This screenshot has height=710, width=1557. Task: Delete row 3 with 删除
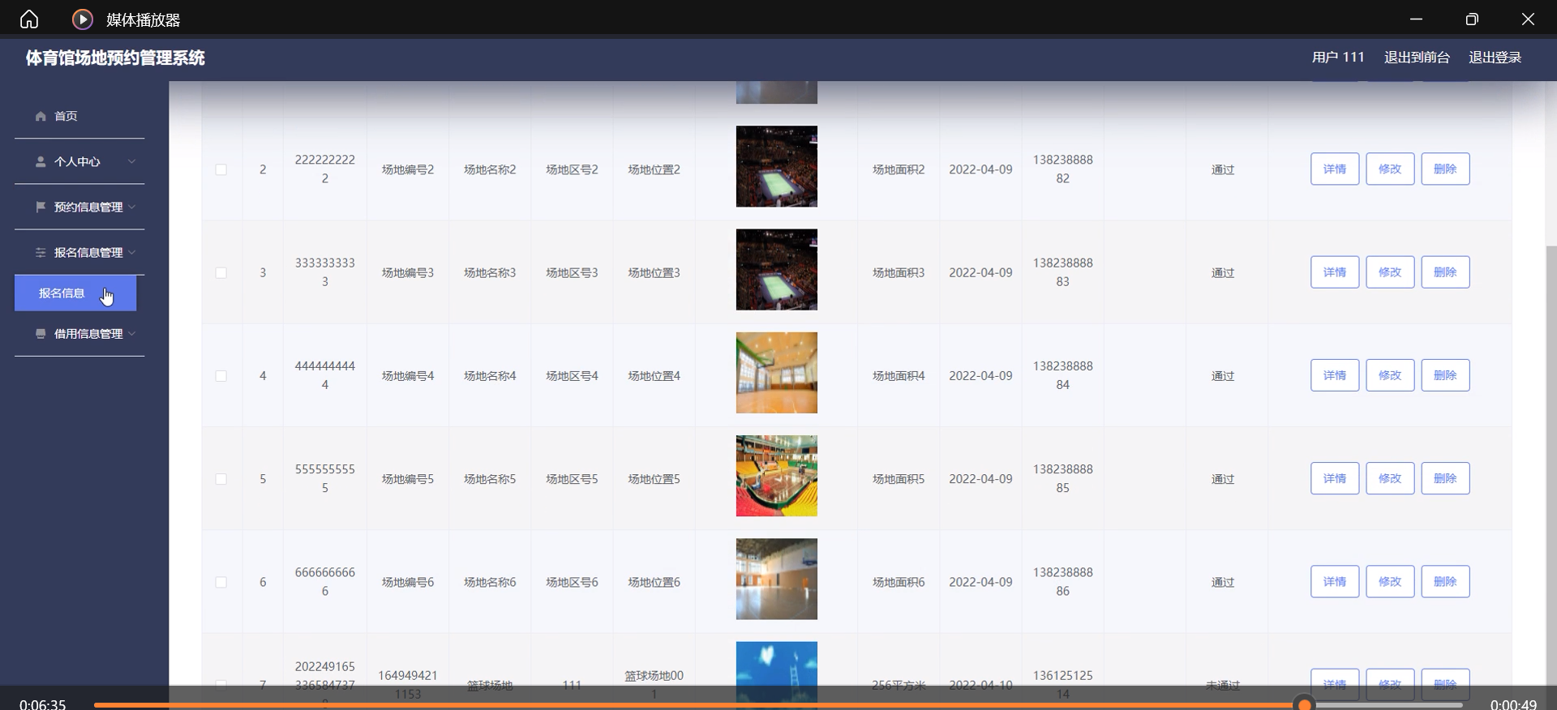click(x=1445, y=272)
